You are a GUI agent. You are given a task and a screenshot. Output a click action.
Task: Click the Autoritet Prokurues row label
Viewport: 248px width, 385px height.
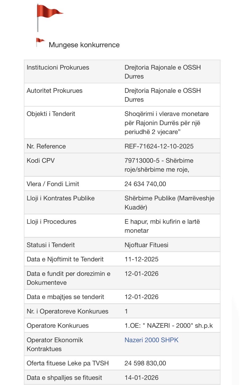[x=55, y=91]
